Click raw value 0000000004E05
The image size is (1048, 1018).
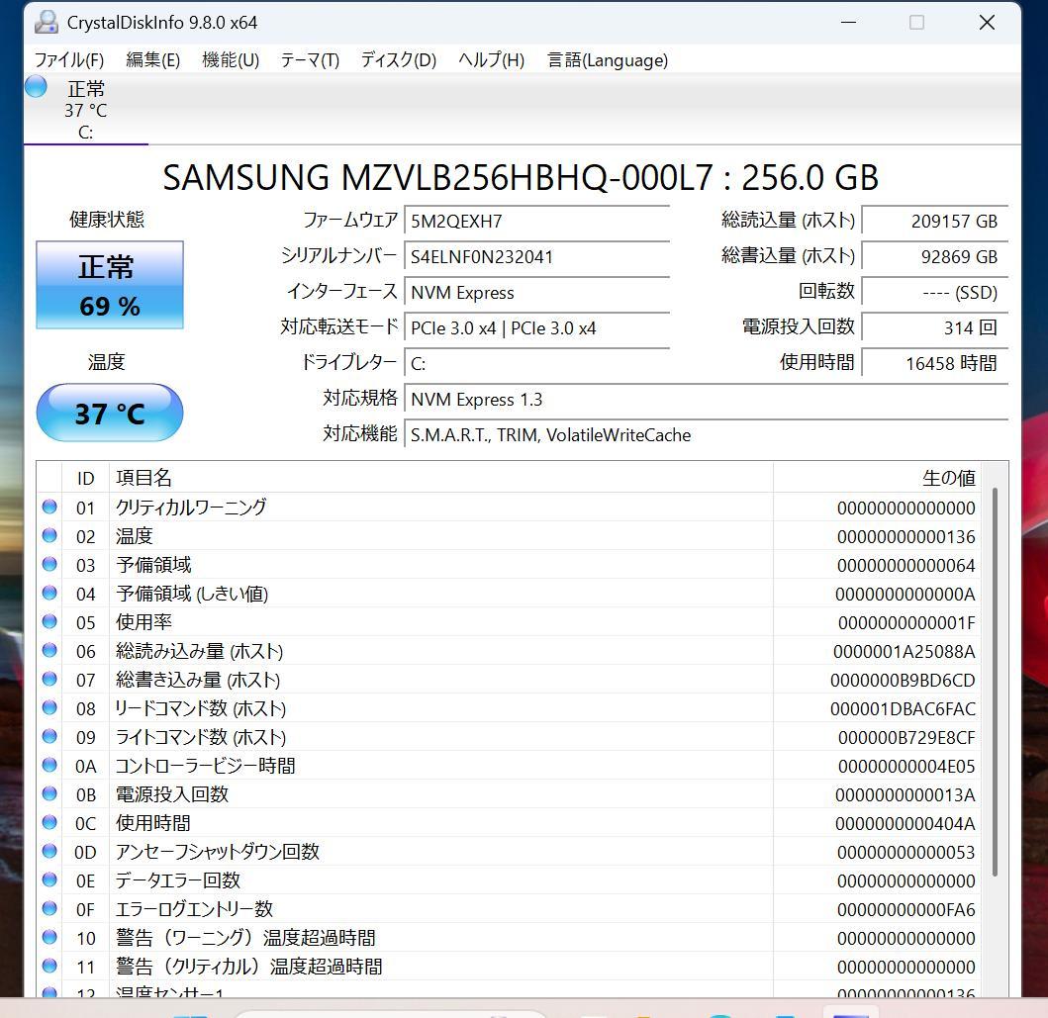coord(906,767)
